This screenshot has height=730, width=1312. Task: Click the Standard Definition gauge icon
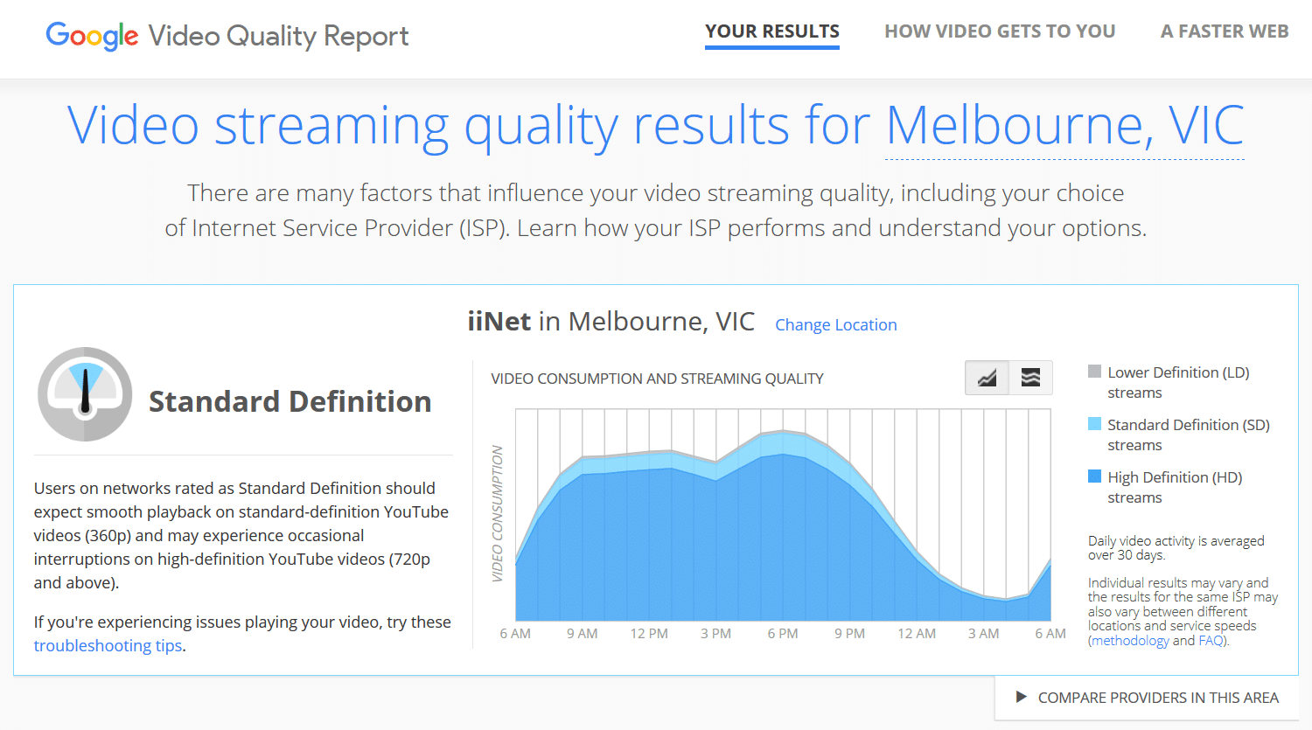click(x=85, y=394)
